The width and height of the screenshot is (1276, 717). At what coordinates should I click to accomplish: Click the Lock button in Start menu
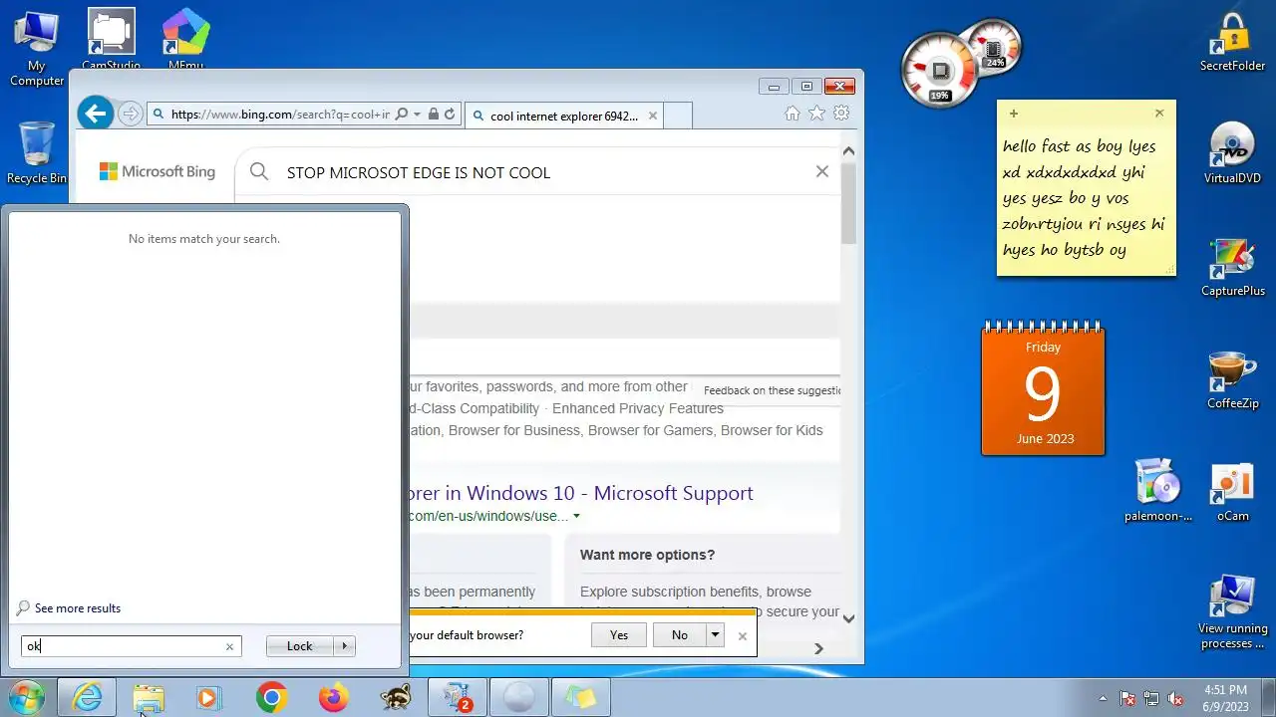pyautogui.click(x=299, y=646)
